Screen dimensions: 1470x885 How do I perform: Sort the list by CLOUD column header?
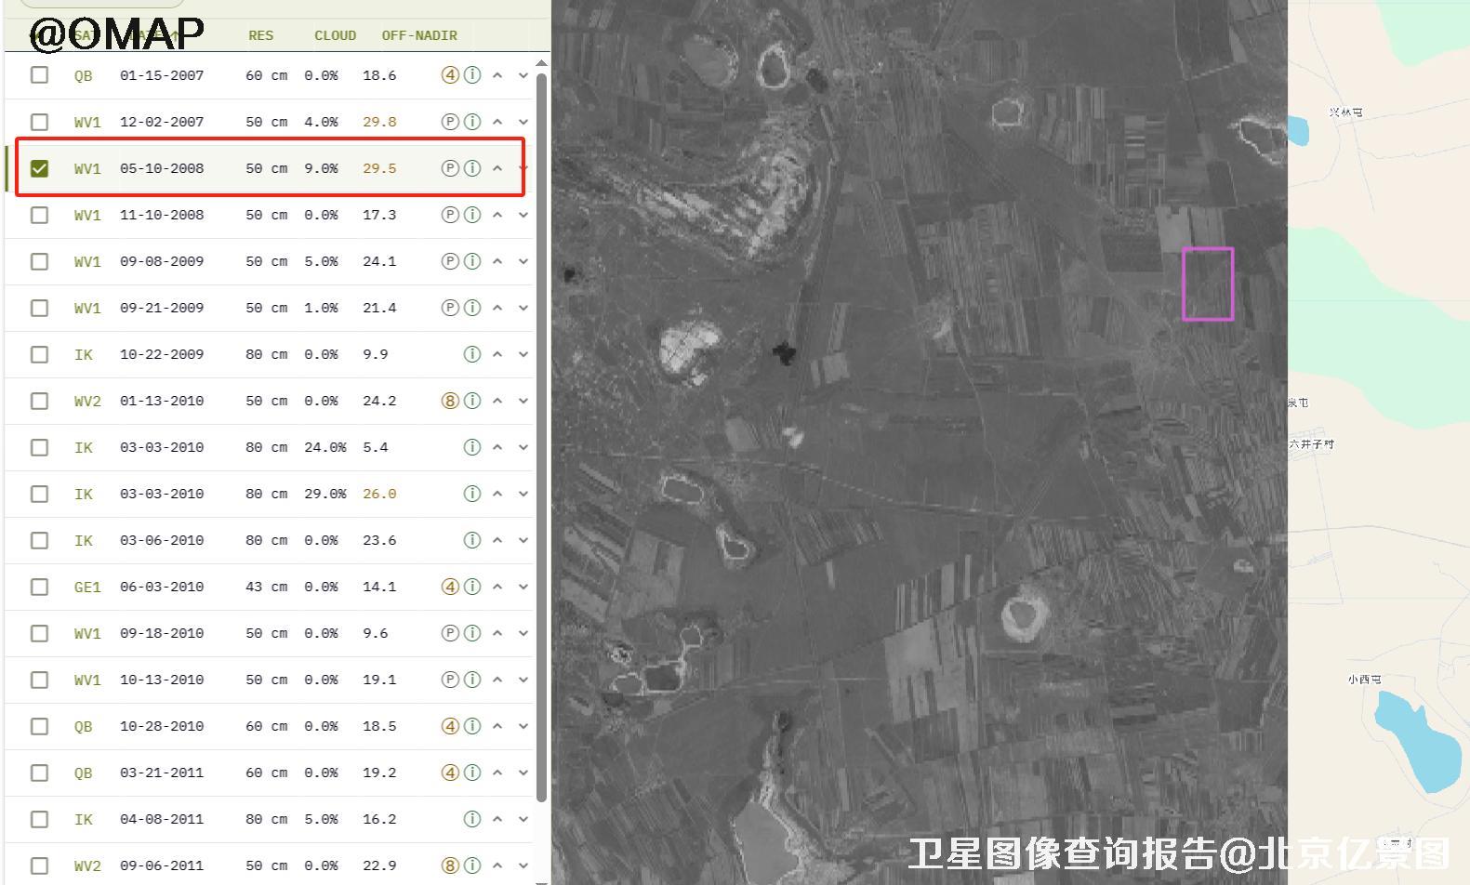335,35
